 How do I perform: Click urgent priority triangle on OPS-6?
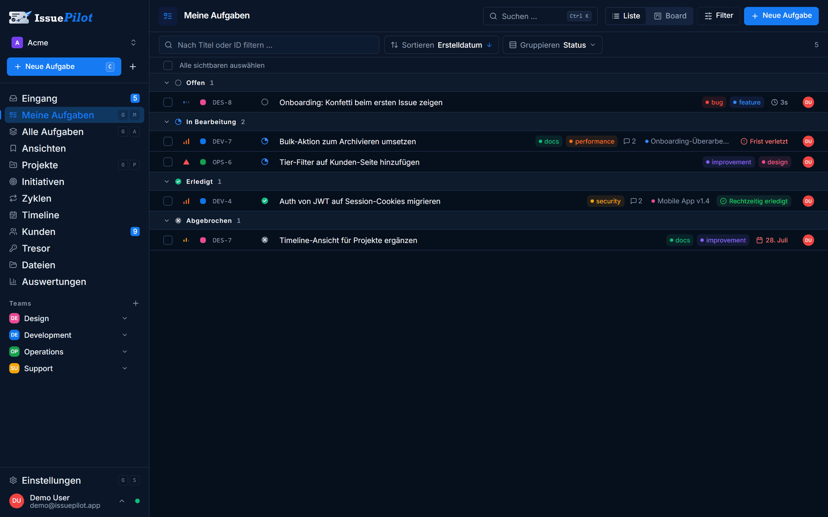(x=186, y=162)
